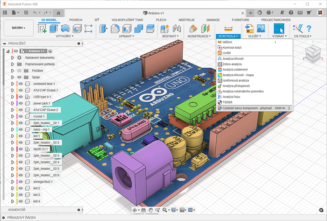Select the Pan hand icon at bottom
Screen dimensions: 327x221
[150, 210]
